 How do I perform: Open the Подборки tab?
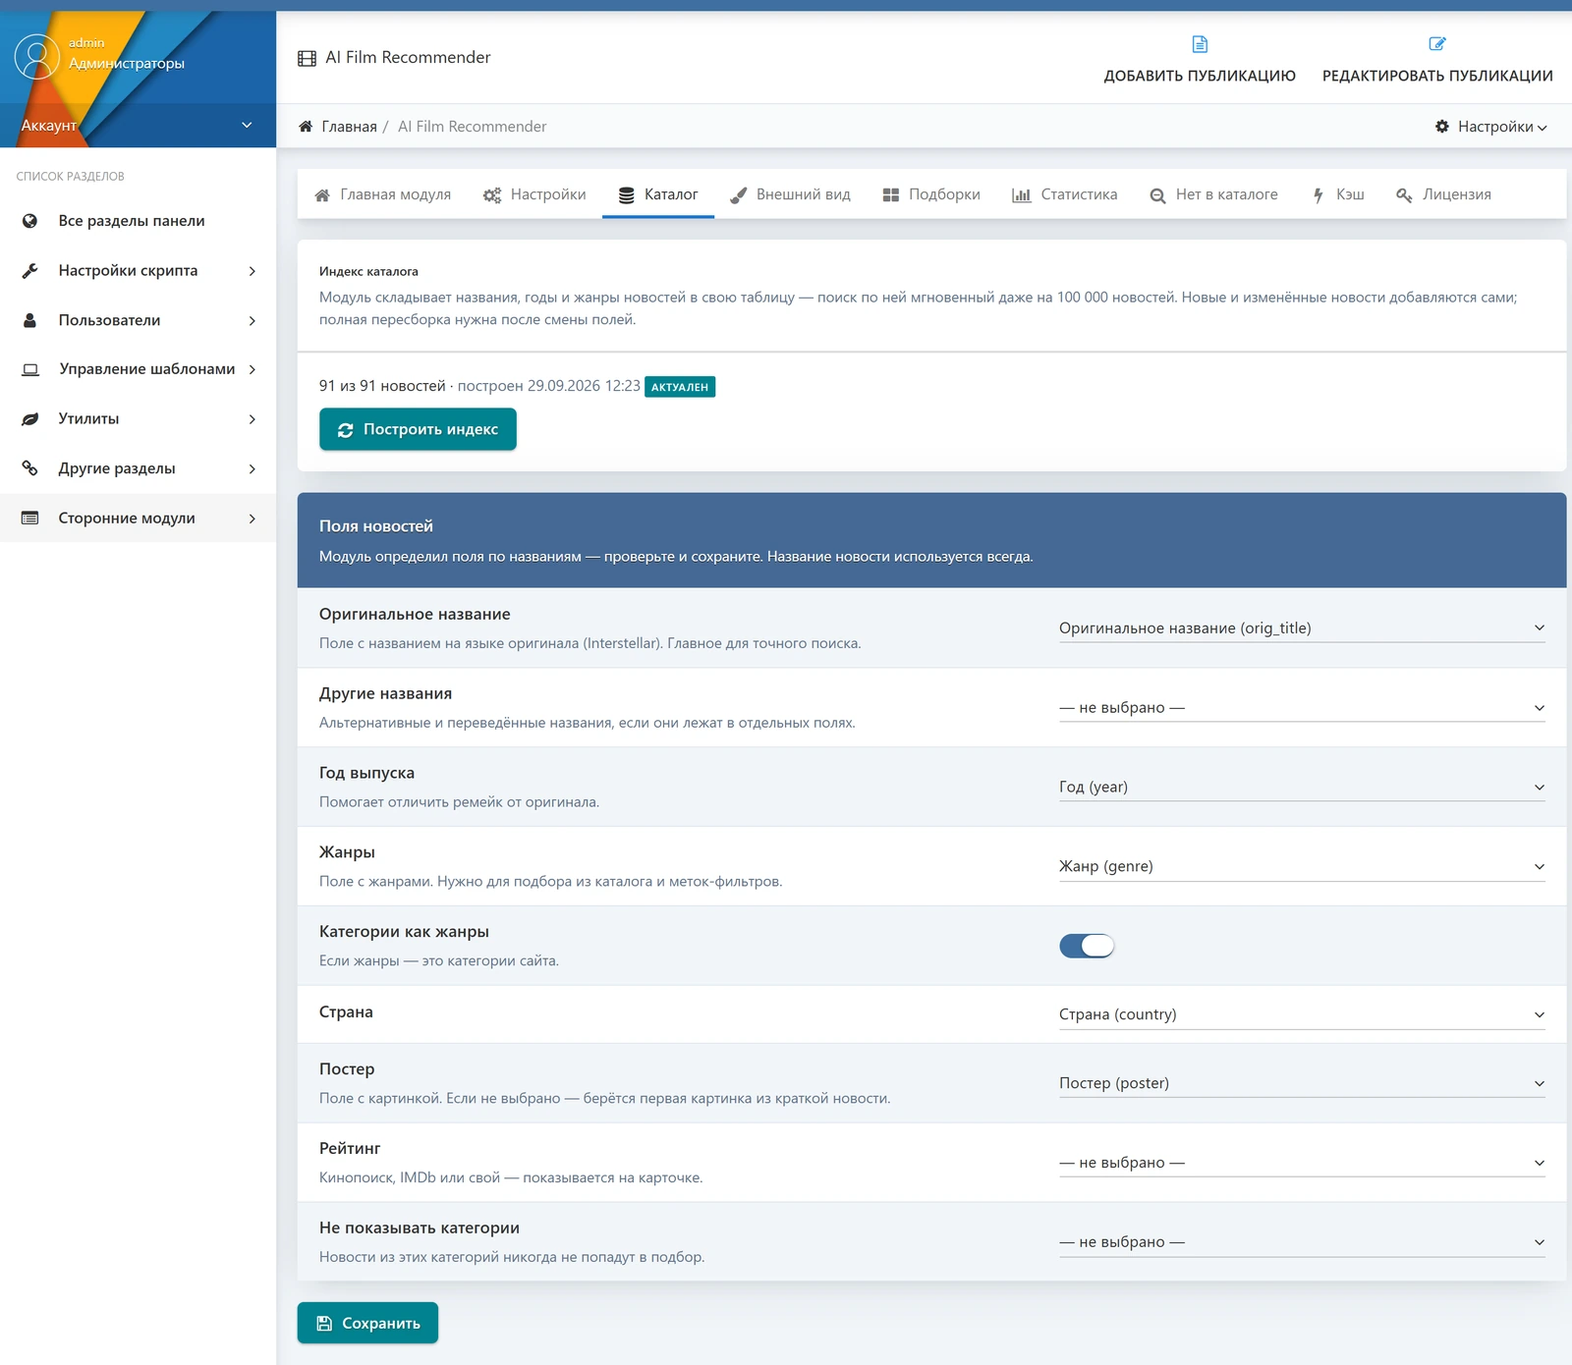pyautogui.click(x=931, y=195)
